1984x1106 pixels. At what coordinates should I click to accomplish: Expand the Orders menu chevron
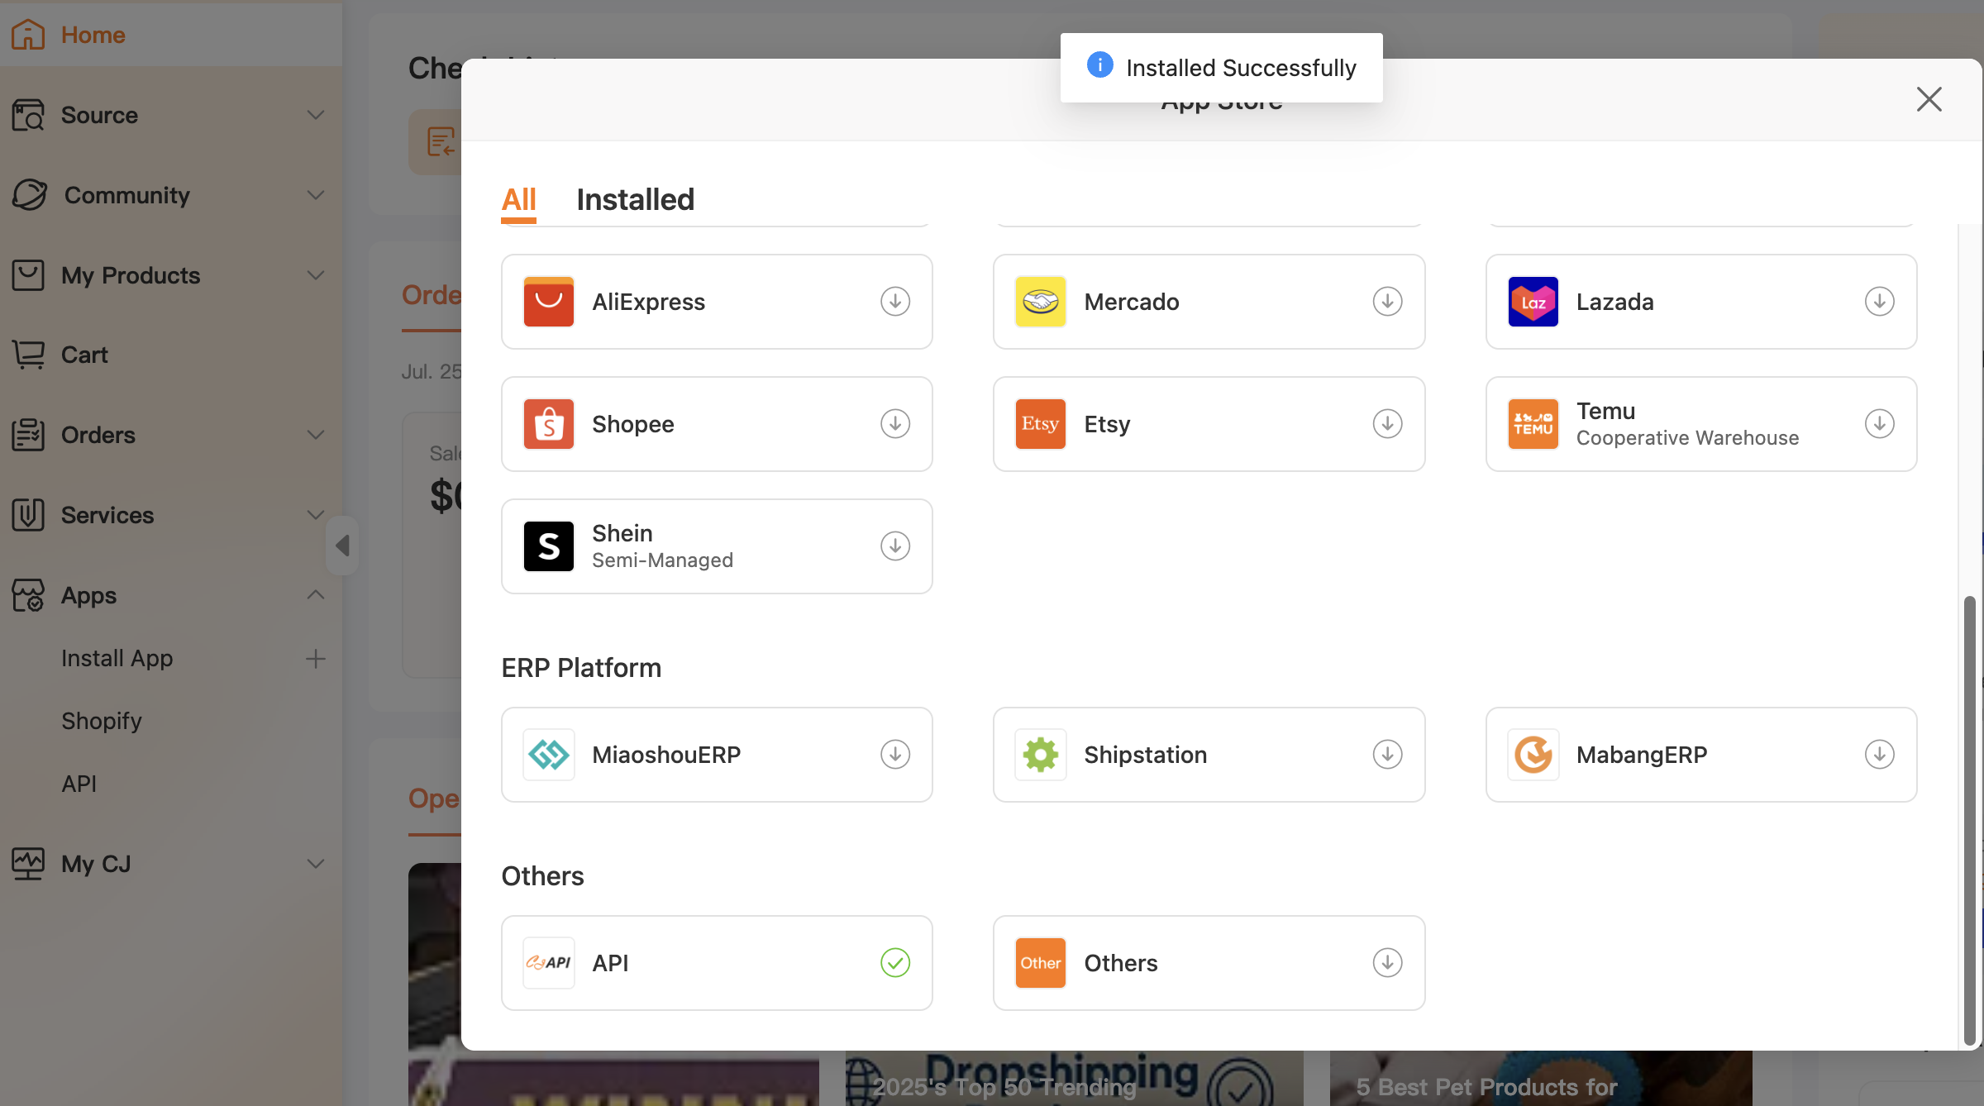pos(315,435)
